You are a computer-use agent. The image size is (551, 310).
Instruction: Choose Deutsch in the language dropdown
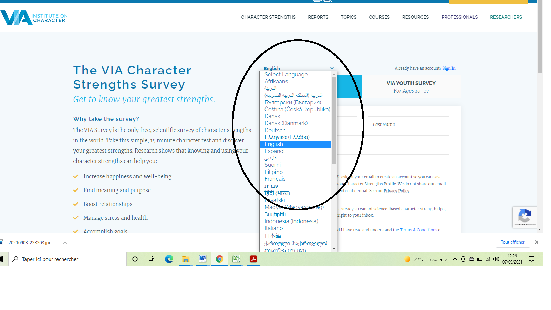275,130
